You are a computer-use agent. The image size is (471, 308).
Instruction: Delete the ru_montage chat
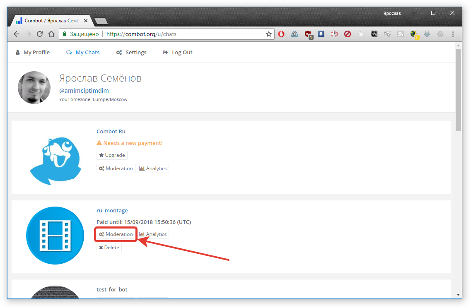109,248
